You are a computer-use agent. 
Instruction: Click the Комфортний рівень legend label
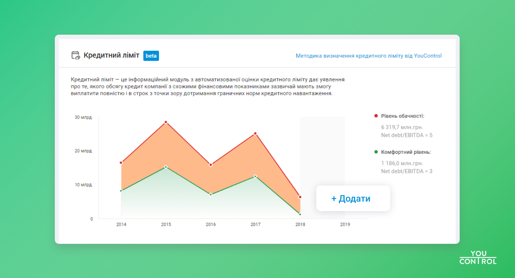point(406,152)
